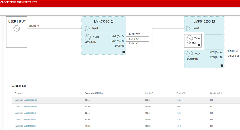
Task: Click the 4 MHz x1 output label
Action: (133, 43)
